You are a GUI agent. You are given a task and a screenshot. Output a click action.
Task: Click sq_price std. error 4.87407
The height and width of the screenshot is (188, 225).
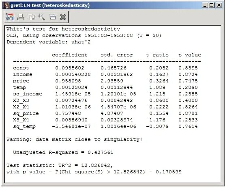(x=112, y=113)
